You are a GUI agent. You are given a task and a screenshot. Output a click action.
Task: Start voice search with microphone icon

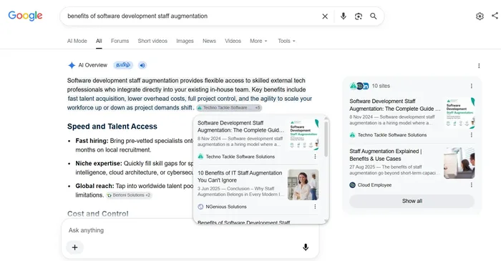tap(343, 16)
